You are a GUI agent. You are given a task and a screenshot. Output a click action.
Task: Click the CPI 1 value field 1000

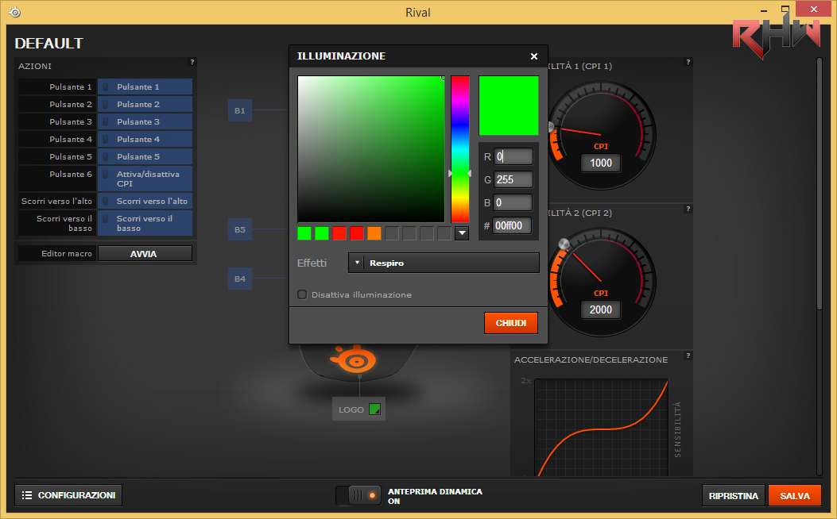[x=601, y=163]
